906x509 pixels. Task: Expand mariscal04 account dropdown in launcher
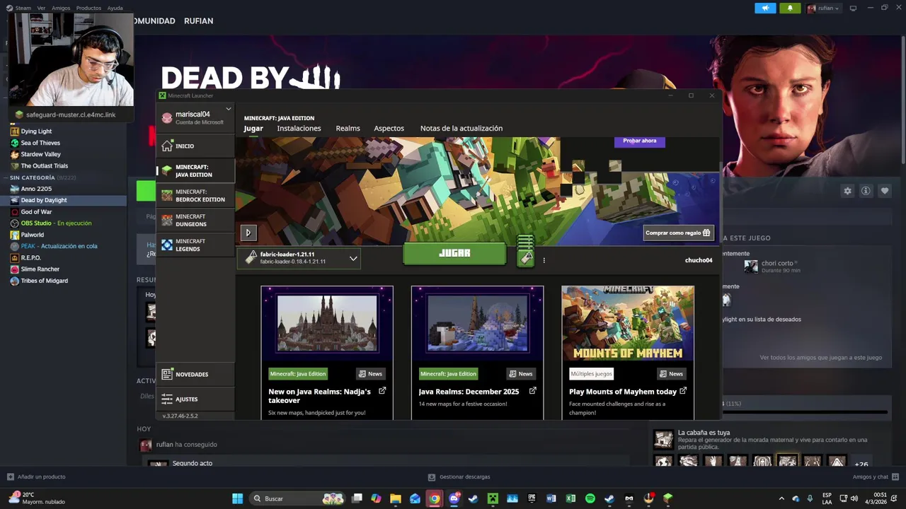[x=228, y=109]
